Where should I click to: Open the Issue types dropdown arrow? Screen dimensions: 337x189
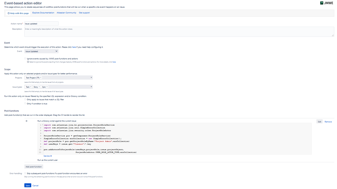coord(91,87)
